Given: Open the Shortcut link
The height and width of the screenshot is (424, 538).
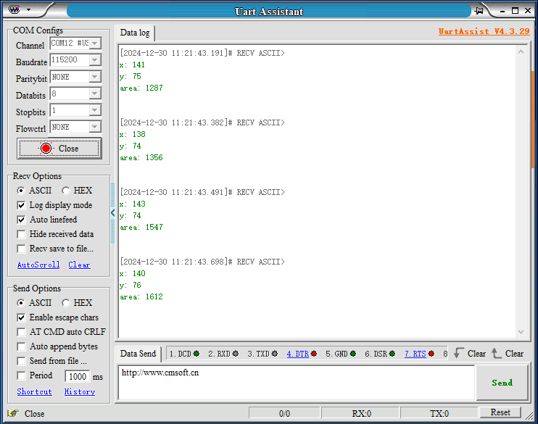Looking at the screenshot, I should 34,392.
